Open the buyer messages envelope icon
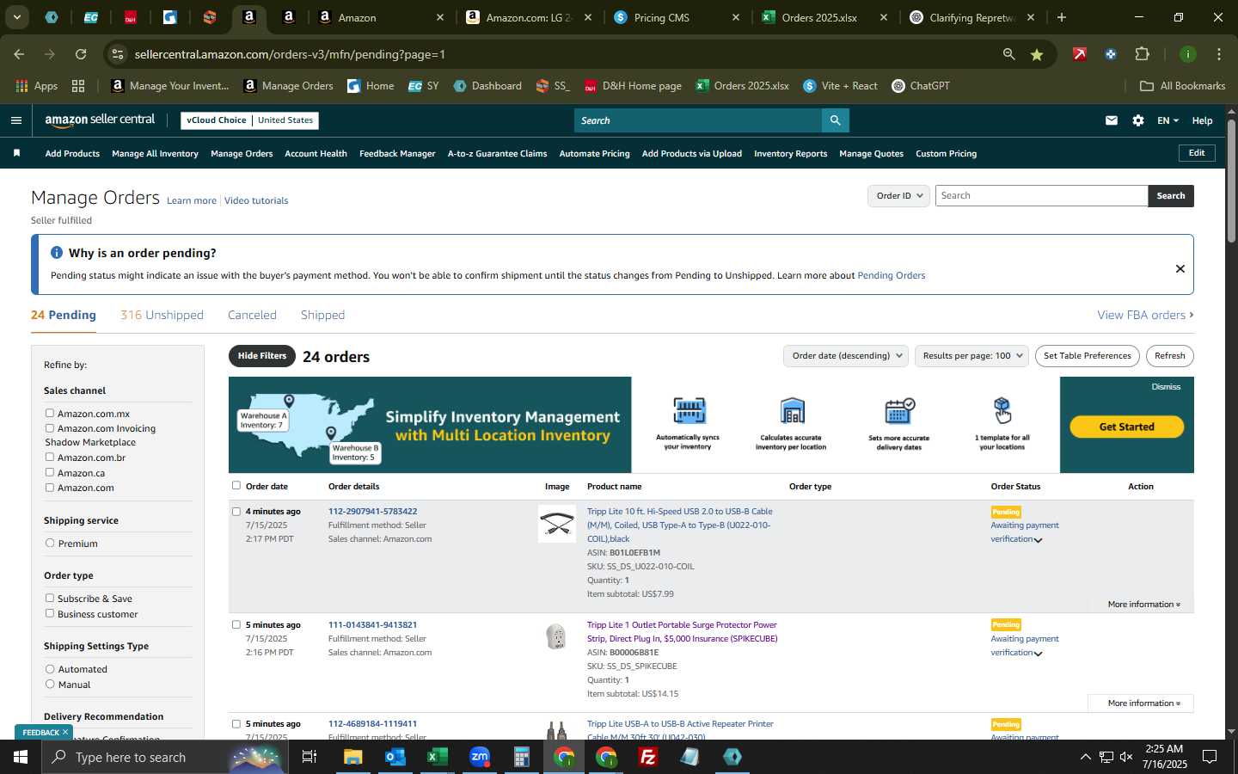Image resolution: width=1238 pixels, height=774 pixels. pyautogui.click(x=1112, y=120)
